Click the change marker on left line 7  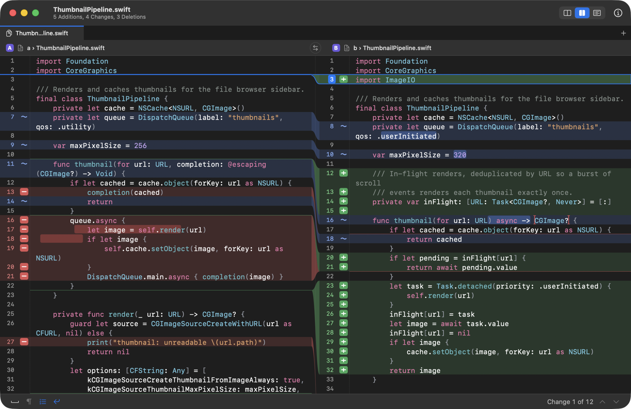tap(24, 117)
